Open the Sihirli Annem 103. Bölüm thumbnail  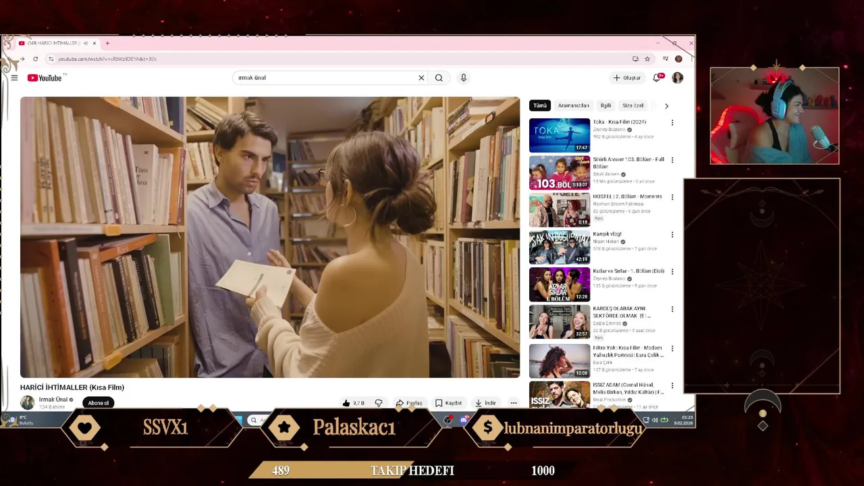(x=560, y=172)
